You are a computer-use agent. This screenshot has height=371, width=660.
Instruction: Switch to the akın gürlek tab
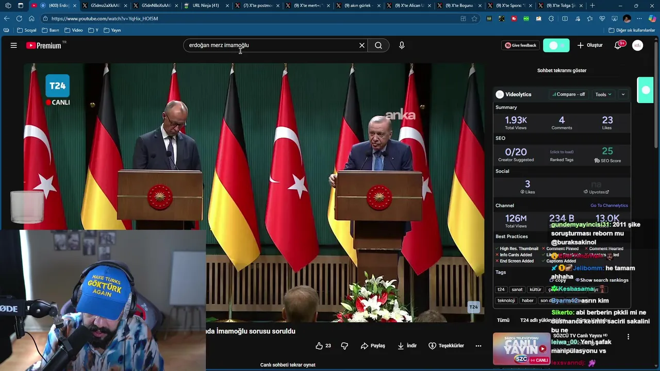click(358, 6)
